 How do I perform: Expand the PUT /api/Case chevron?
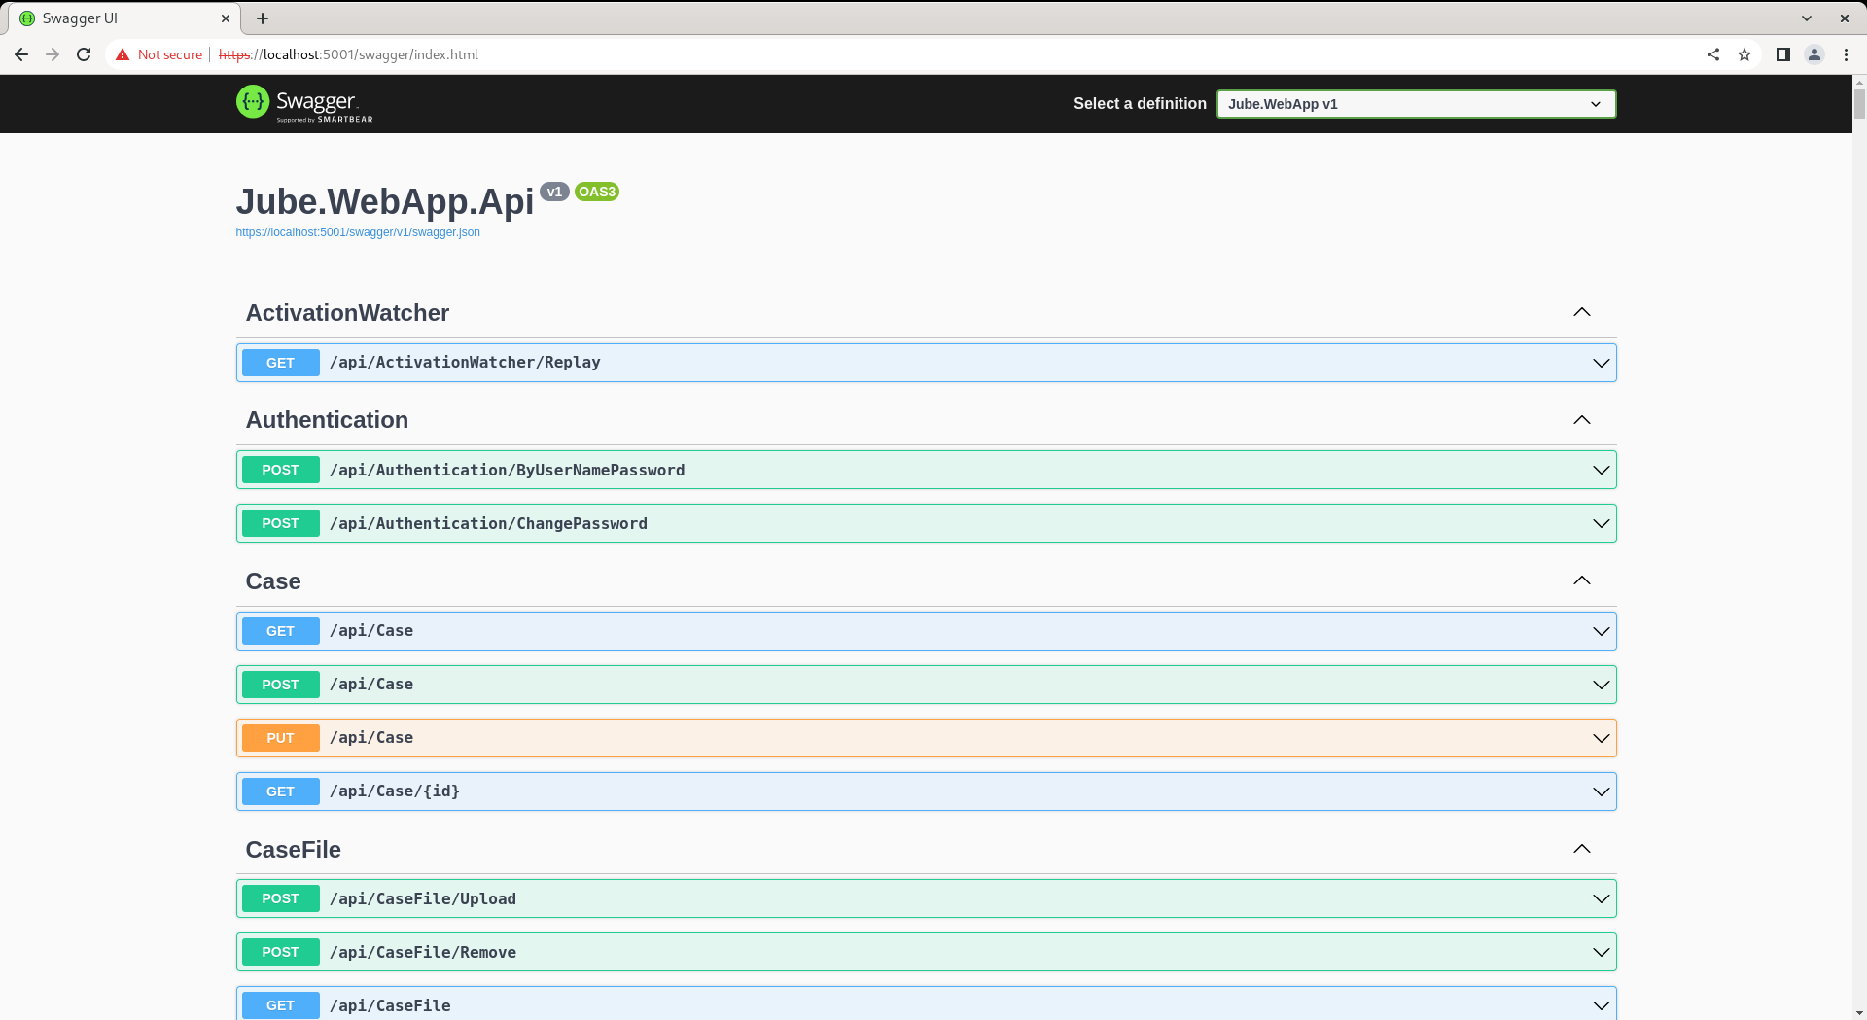click(x=1601, y=738)
